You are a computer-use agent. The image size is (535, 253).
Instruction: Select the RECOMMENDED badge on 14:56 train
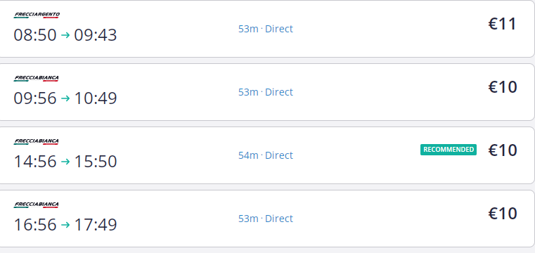click(449, 150)
